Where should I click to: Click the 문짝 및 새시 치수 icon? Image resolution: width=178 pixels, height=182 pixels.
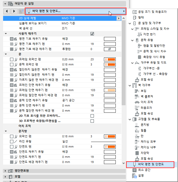coord(139,51)
